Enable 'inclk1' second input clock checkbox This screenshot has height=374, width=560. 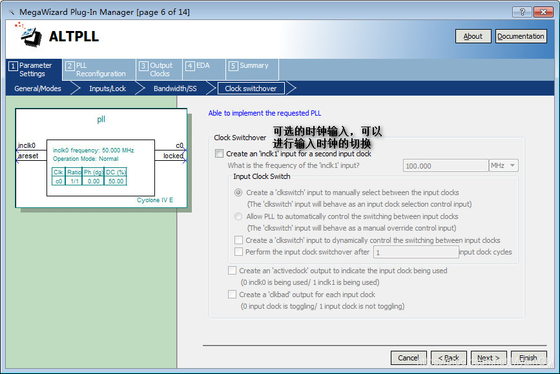point(220,154)
